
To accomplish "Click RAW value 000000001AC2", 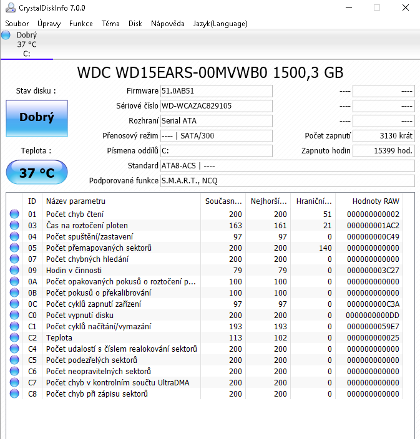I will click(x=373, y=225).
